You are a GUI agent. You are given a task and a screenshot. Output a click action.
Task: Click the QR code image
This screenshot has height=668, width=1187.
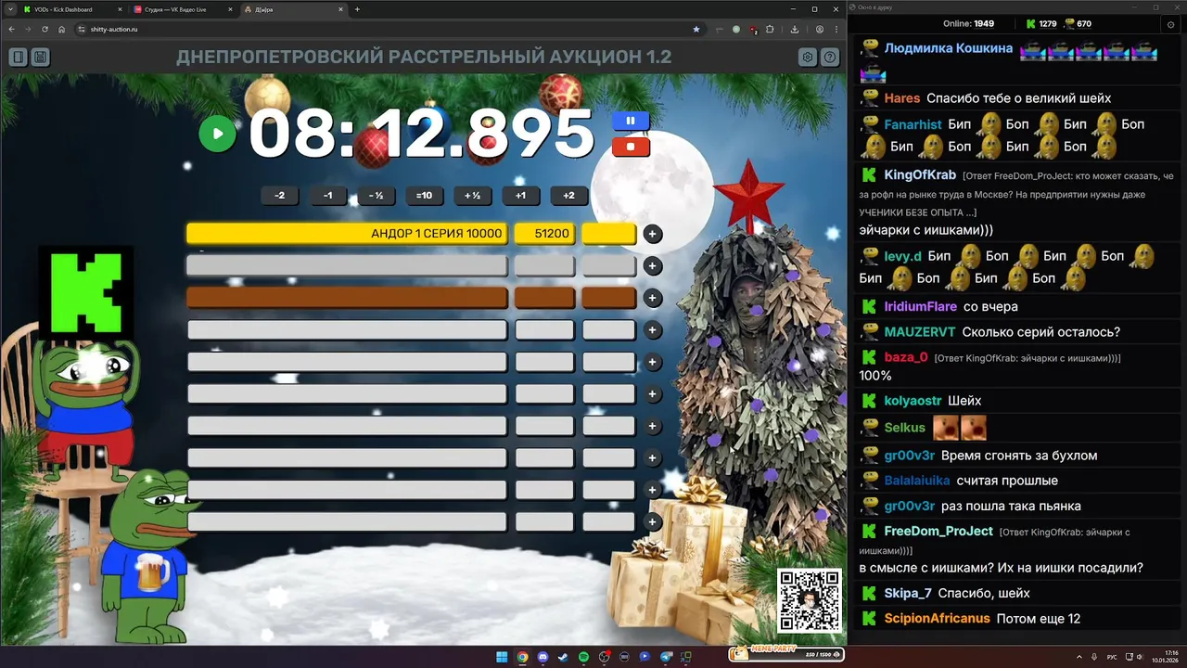810,600
